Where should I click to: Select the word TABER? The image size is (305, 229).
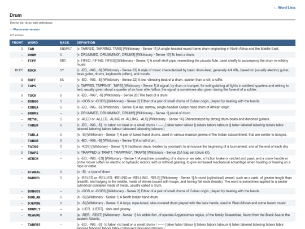33,125
